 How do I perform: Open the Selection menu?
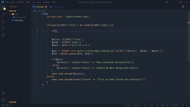click(x=20, y=2)
